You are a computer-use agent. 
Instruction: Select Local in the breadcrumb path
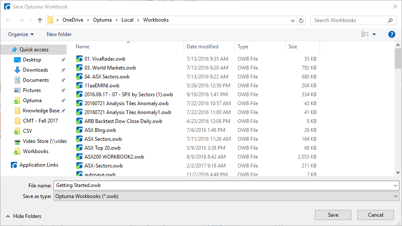(127, 20)
